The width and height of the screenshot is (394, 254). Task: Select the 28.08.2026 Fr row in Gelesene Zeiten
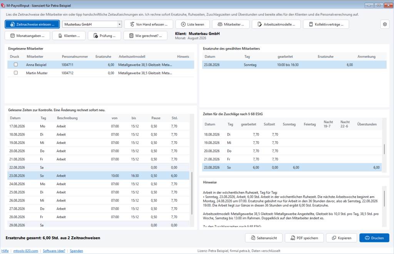point(98,217)
